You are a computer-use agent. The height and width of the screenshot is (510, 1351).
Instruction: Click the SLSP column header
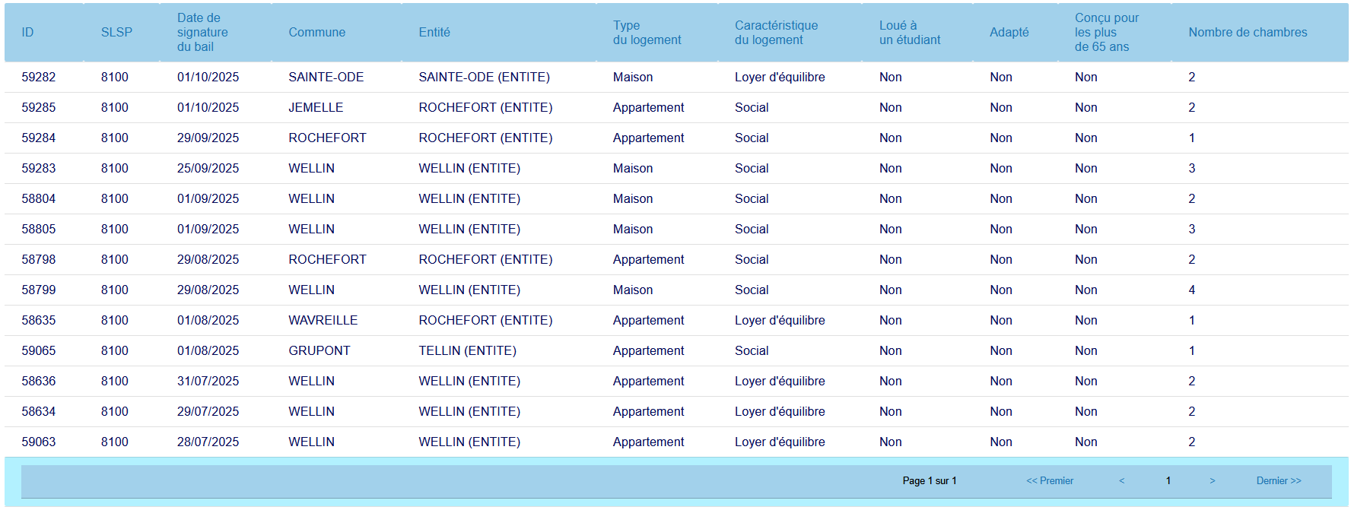tap(116, 32)
